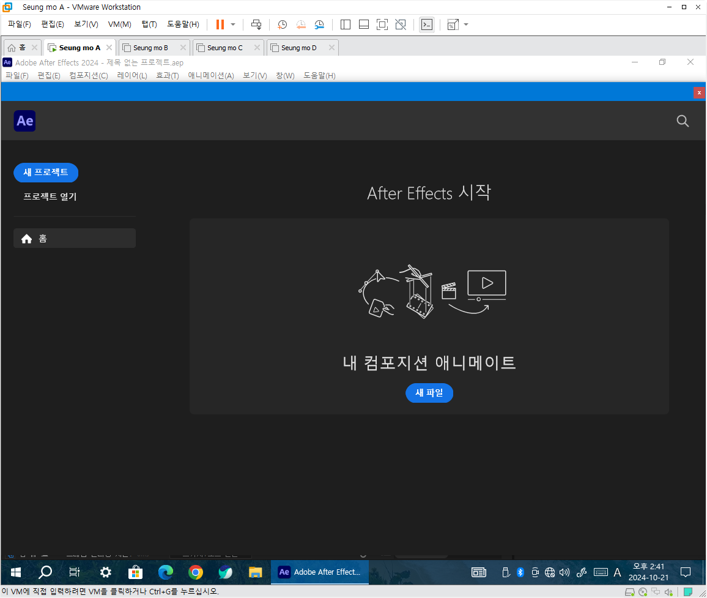Click the touch keyboard tray icon
This screenshot has width=707, height=598.
coord(601,572)
